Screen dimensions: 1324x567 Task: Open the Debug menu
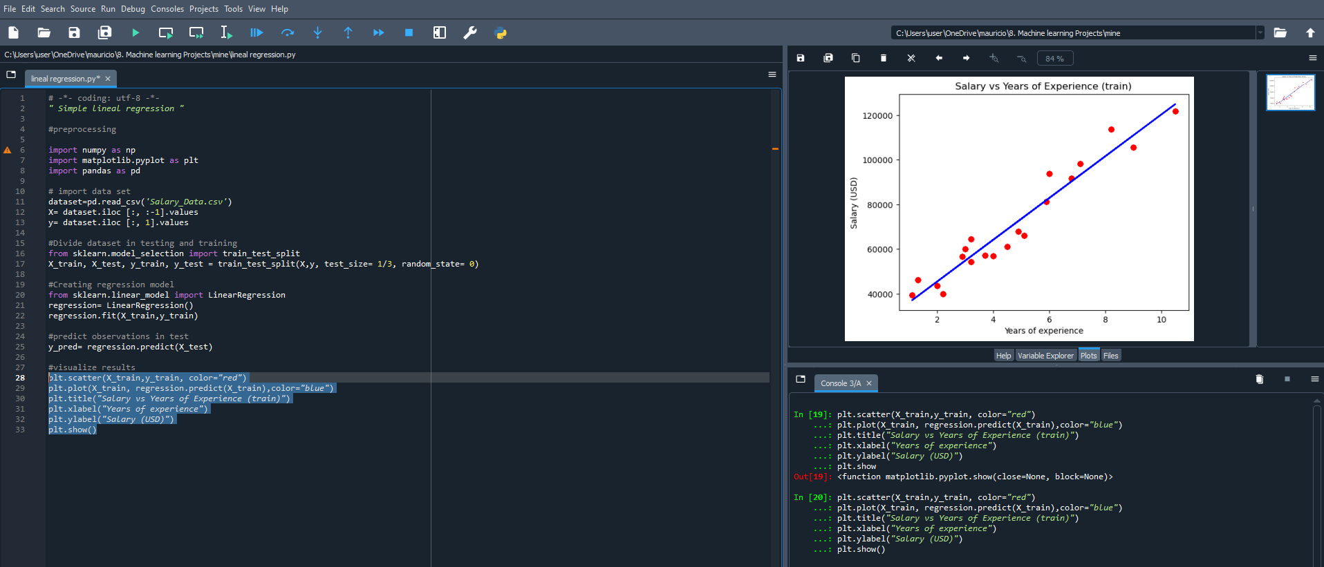tap(133, 9)
